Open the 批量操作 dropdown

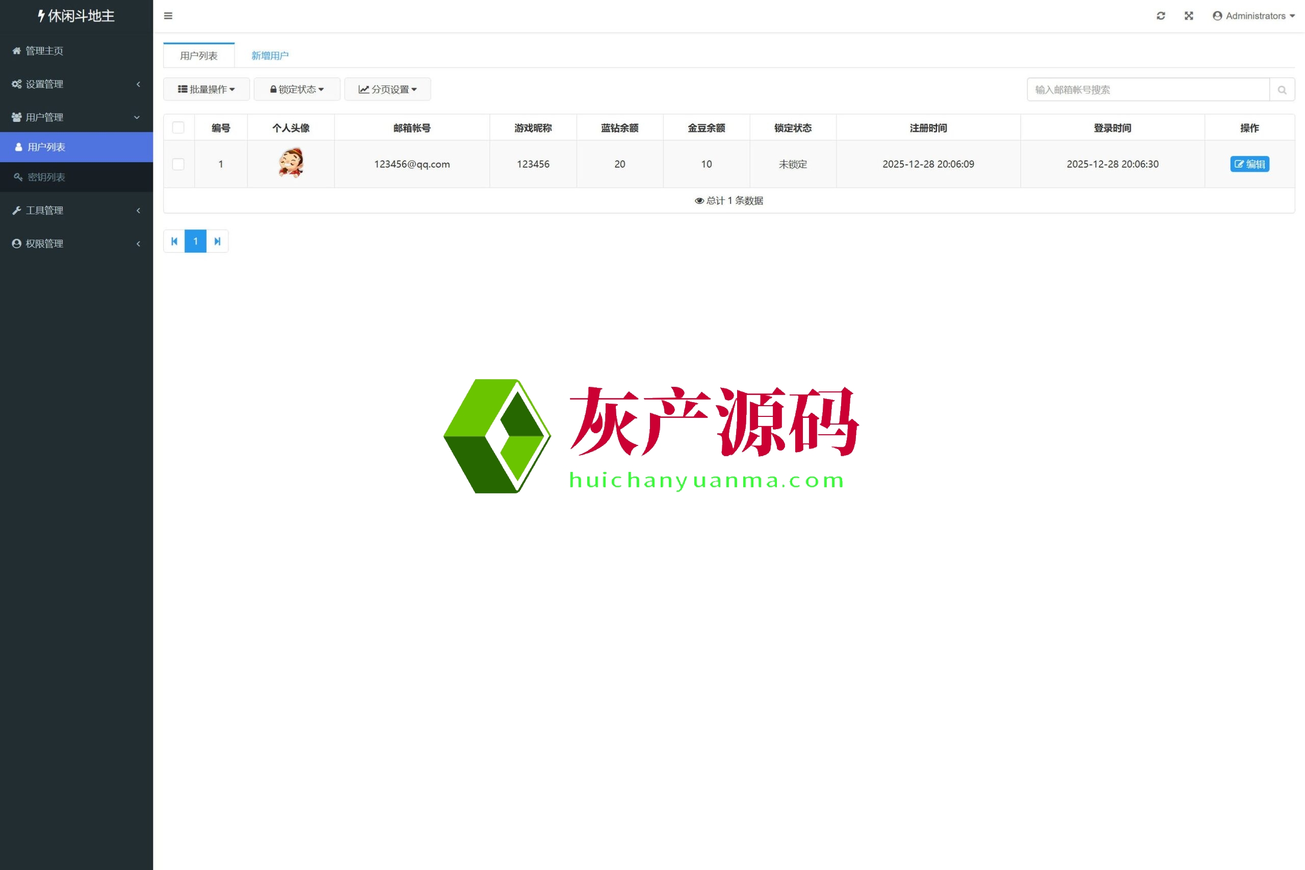tap(206, 89)
